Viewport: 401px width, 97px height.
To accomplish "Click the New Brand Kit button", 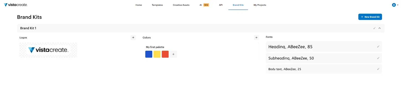I will tap(370, 17).
